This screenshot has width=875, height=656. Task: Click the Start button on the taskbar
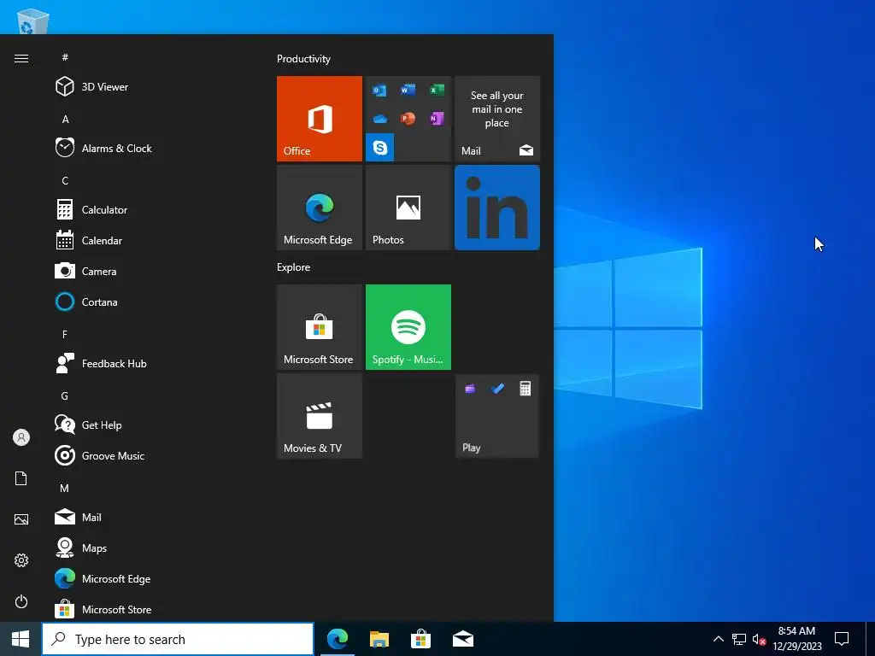pyautogui.click(x=21, y=639)
